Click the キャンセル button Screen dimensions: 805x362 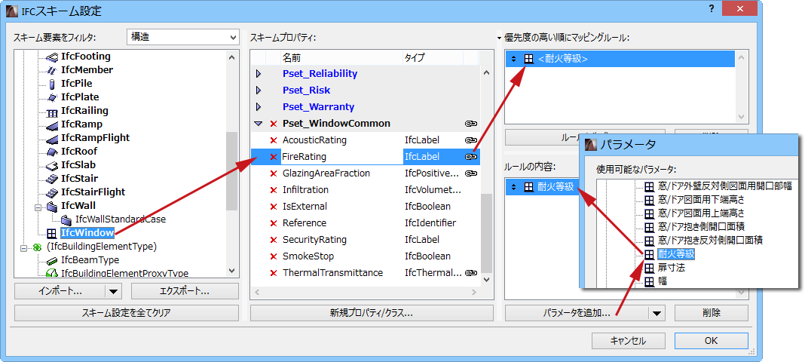pyautogui.click(x=628, y=341)
